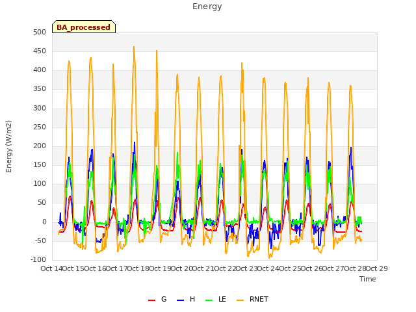Click the green LE legend swatch
The width and height of the screenshot is (416, 312).
[x=209, y=300]
